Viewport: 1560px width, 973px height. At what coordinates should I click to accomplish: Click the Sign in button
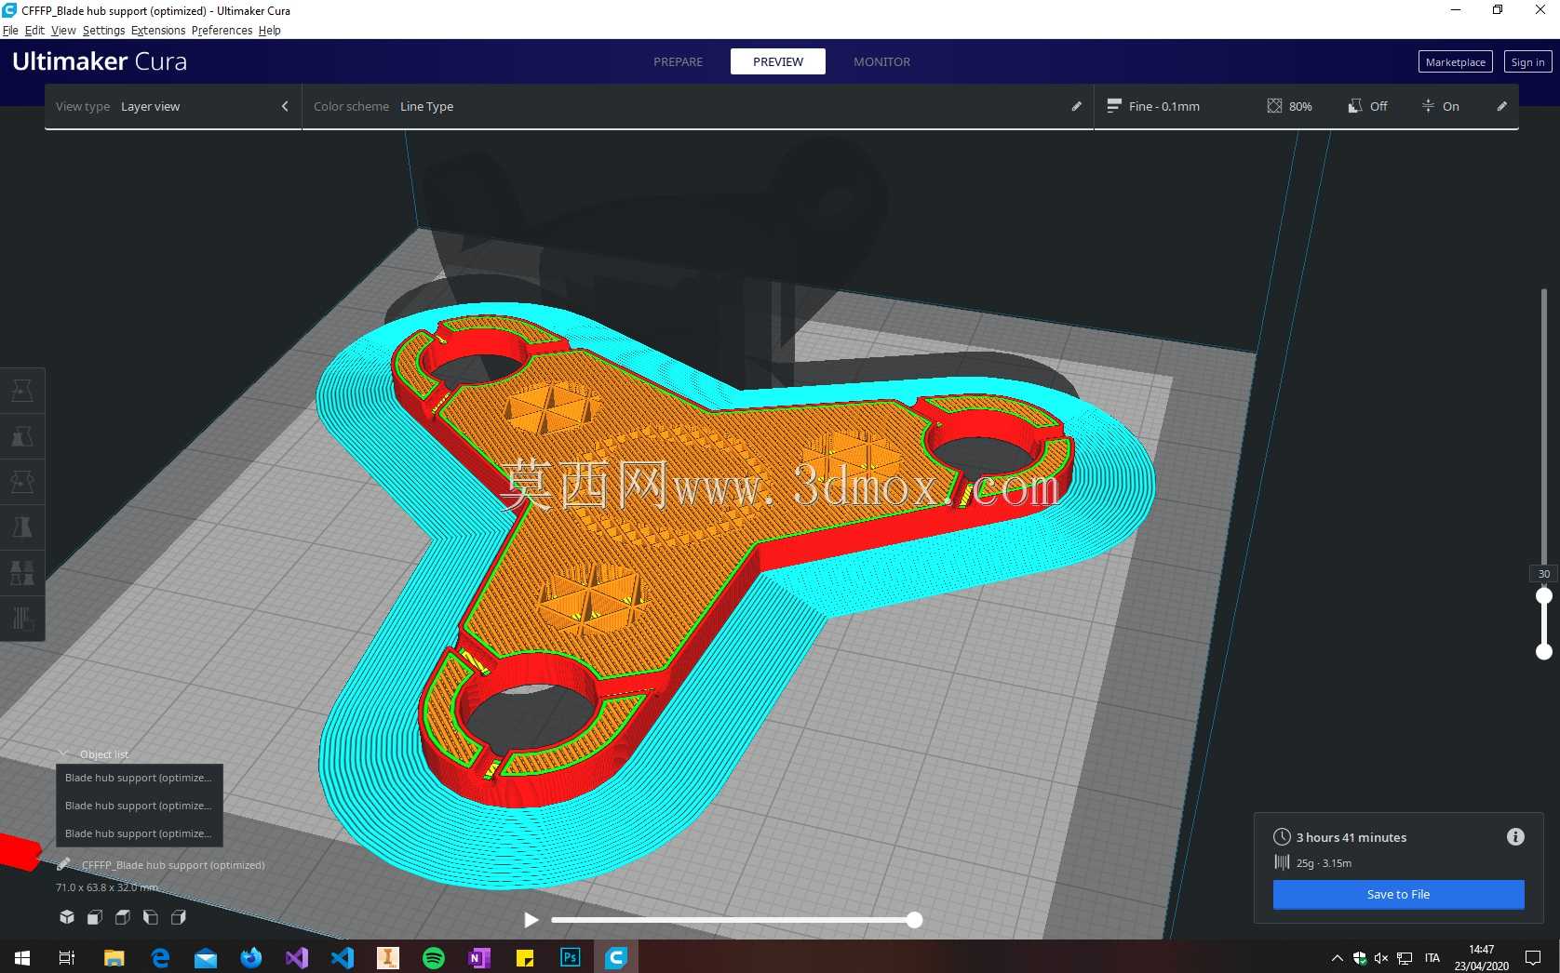pos(1527,61)
